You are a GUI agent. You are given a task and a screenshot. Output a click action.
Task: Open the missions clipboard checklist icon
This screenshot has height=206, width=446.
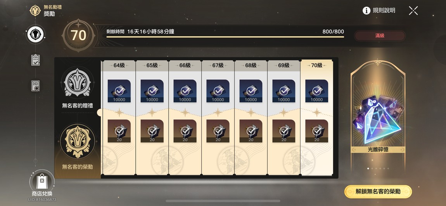pyautogui.click(x=36, y=60)
